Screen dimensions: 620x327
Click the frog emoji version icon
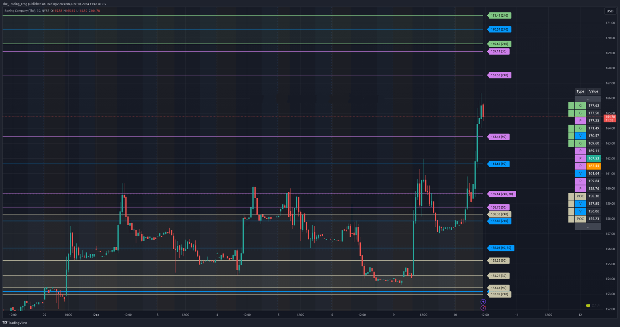click(x=588, y=305)
